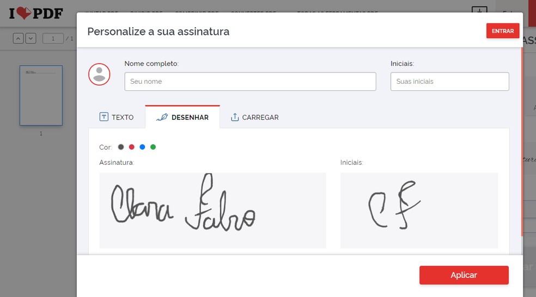Focus the Iniciais input field
Image resolution: width=536 pixels, height=297 pixels.
[x=449, y=81]
